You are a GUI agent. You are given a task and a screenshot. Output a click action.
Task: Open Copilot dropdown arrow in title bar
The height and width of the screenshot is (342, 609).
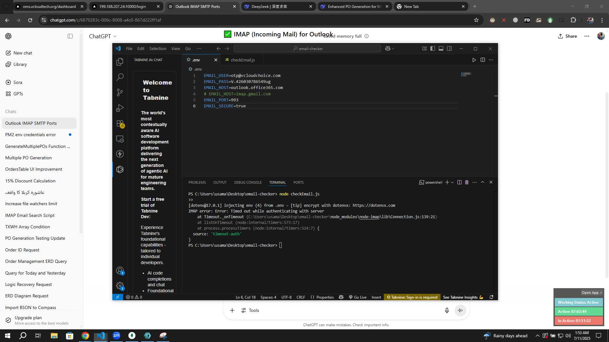pos(393,48)
